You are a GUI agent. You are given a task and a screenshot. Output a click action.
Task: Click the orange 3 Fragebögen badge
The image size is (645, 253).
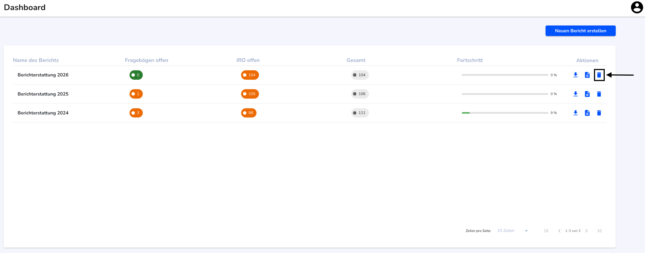(x=136, y=113)
